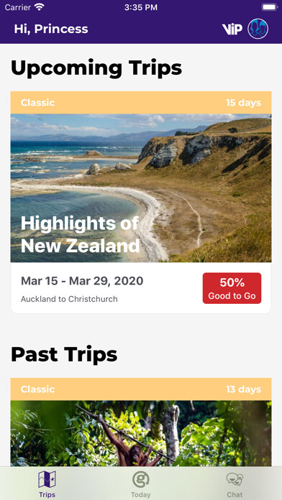The width and height of the screenshot is (282, 500).
Task: Tap the VIP badge in header
Action: coord(232,29)
